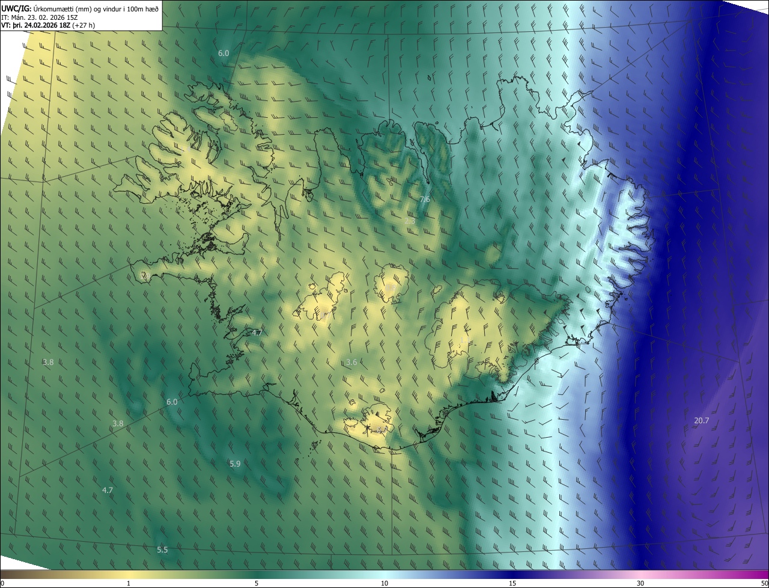Viewport: 769px width, 588px height.
Task: Click the 10 tick on the colour scale
Action: pos(384,583)
